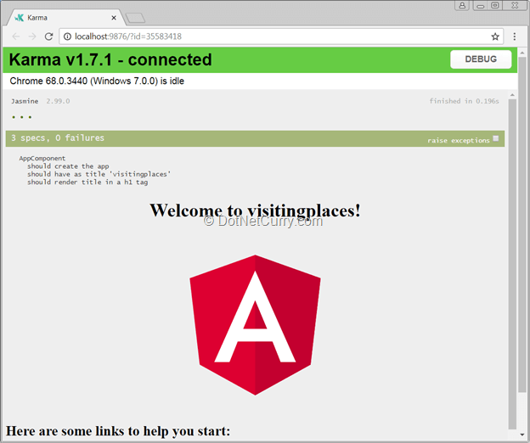Select the Karma browser tab
Image resolution: width=530 pixels, height=443 pixels.
click(66, 18)
